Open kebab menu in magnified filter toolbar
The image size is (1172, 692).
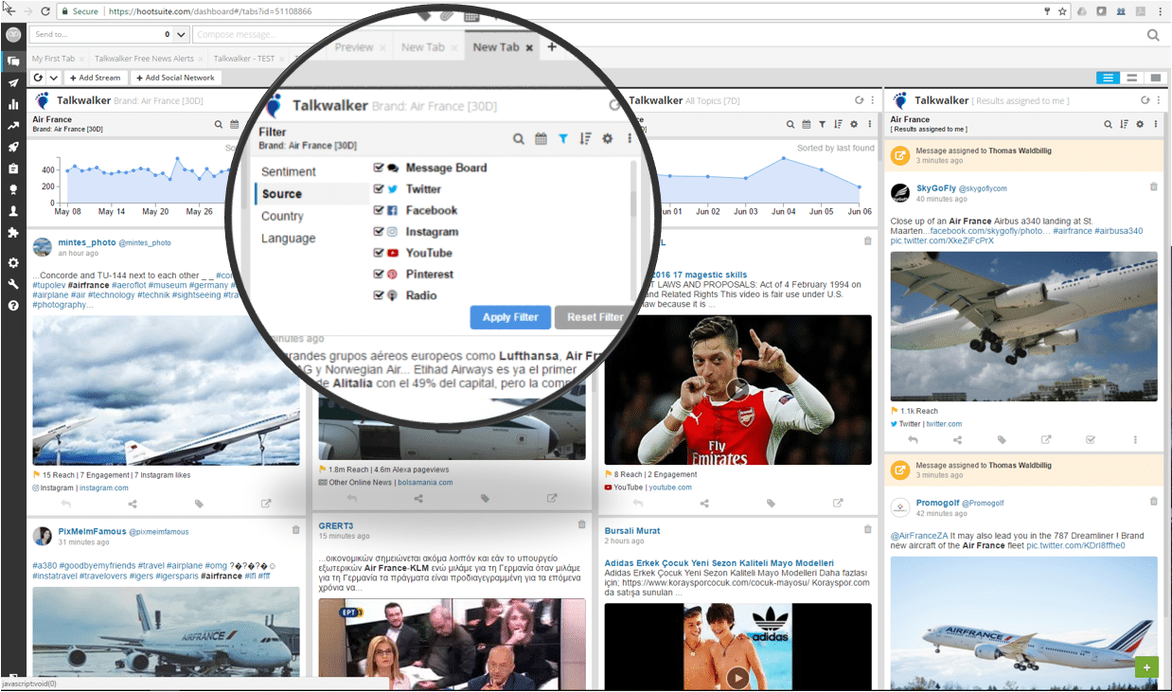(630, 139)
